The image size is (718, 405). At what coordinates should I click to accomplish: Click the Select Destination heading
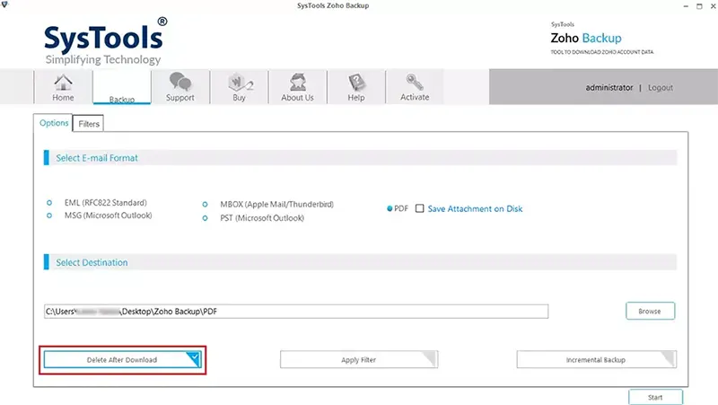(x=92, y=262)
